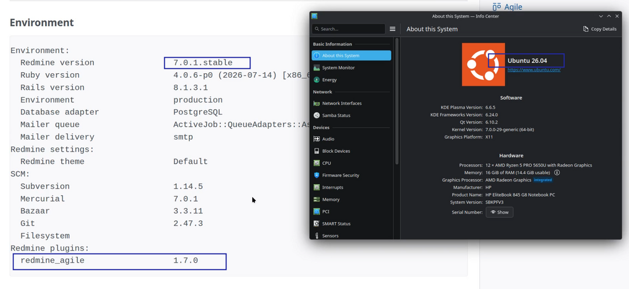Open the PCI page in sidebar

click(x=352, y=212)
